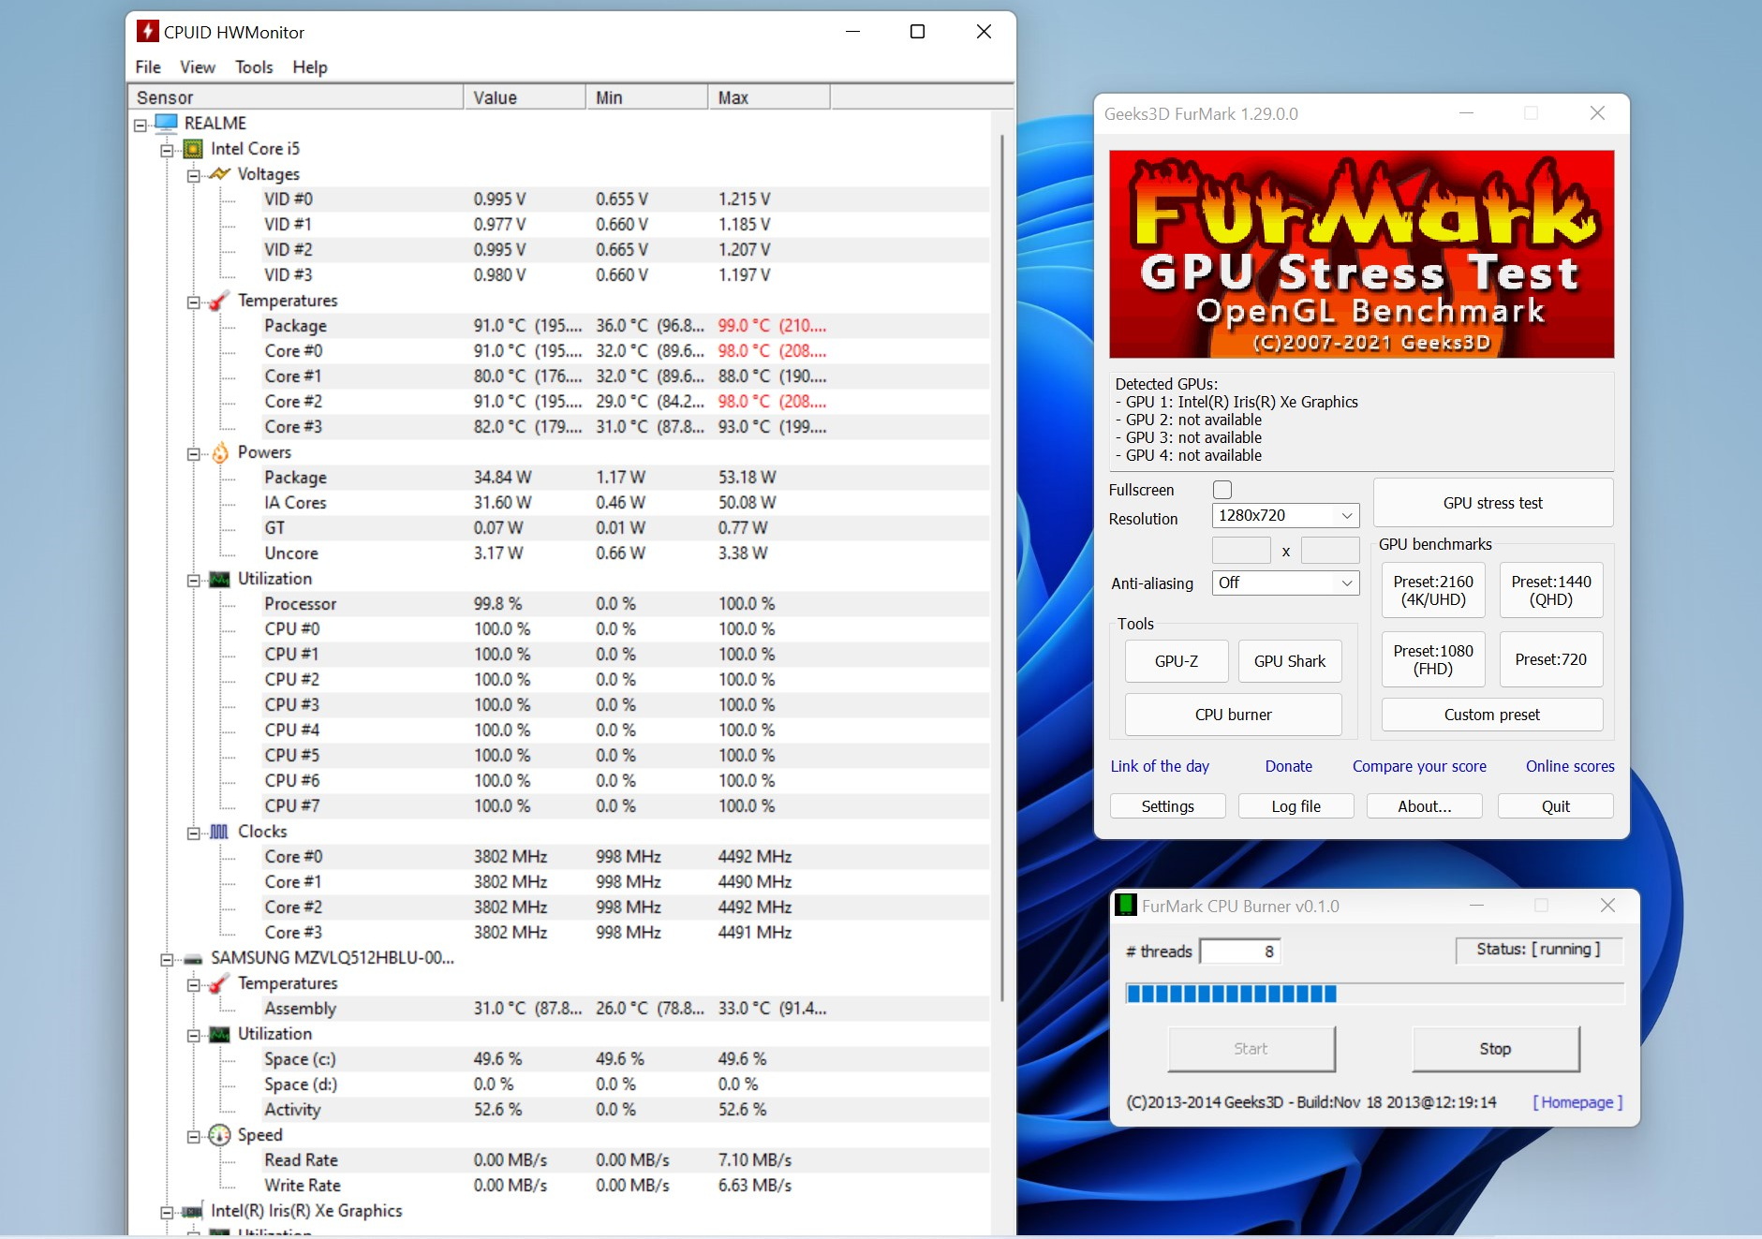Click the custom resolution width field
Image resolution: width=1762 pixels, height=1239 pixels.
pos(1241,551)
